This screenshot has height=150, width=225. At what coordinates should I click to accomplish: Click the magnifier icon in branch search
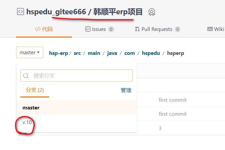pos(26,75)
